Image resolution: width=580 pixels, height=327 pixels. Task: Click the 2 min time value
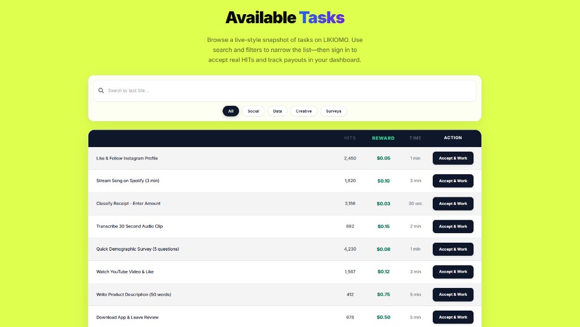click(x=415, y=226)
